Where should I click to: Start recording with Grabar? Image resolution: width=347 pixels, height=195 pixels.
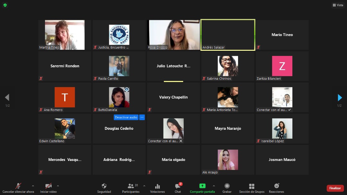[x=227, y=188]
